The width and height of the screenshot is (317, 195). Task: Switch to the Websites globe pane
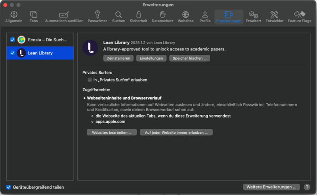(x=185, y=17)
